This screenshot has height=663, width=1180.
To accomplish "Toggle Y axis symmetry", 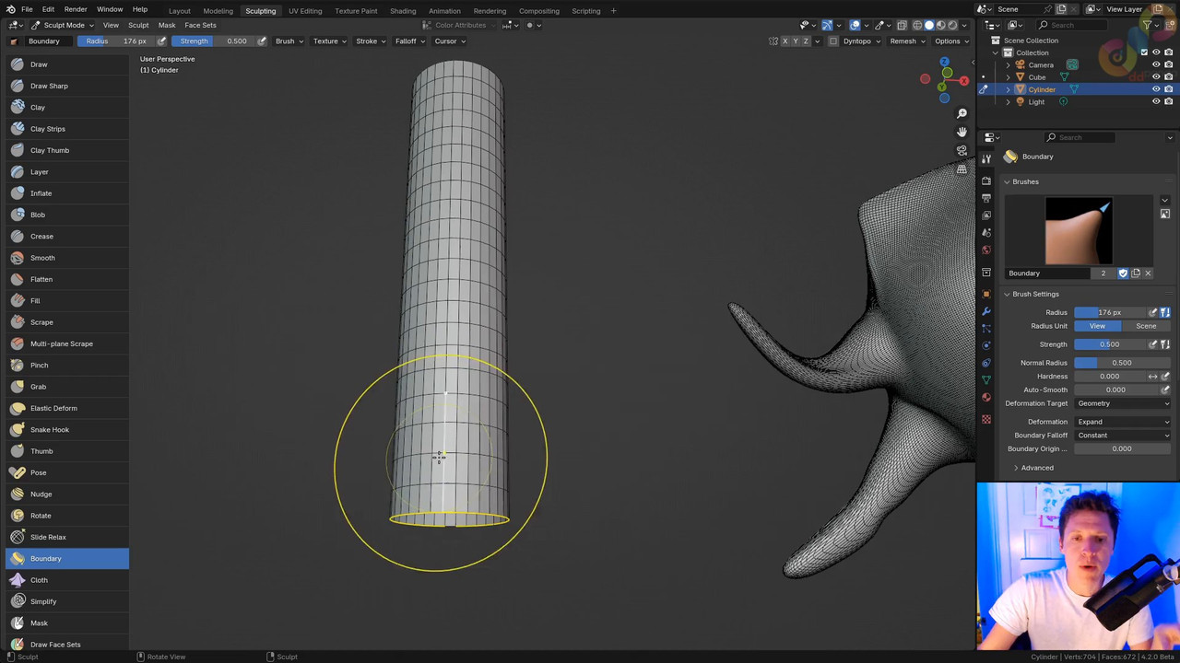I will pos(795,41).
